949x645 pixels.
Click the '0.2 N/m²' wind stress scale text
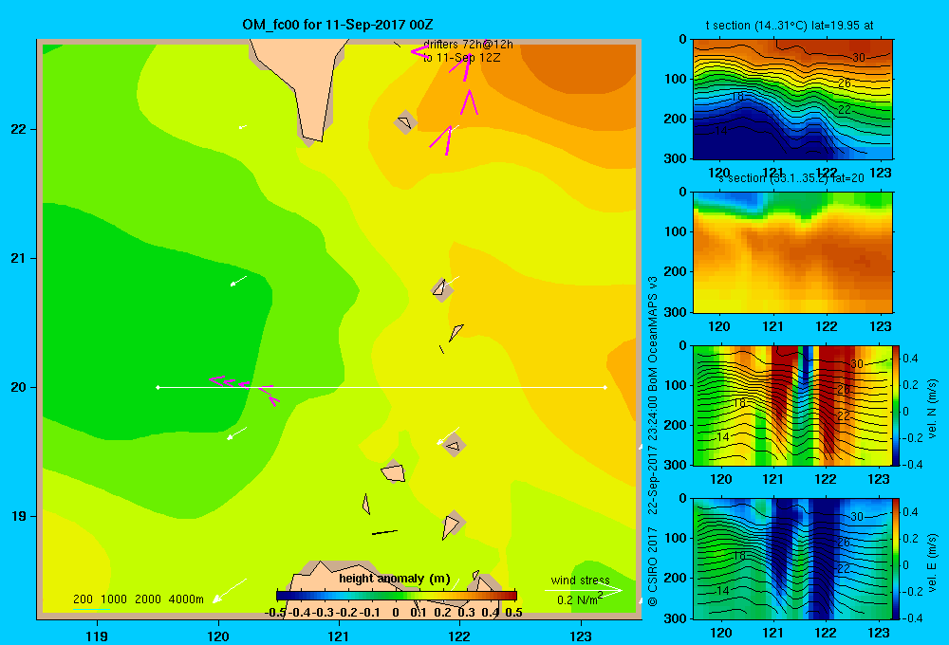point(580,599)
